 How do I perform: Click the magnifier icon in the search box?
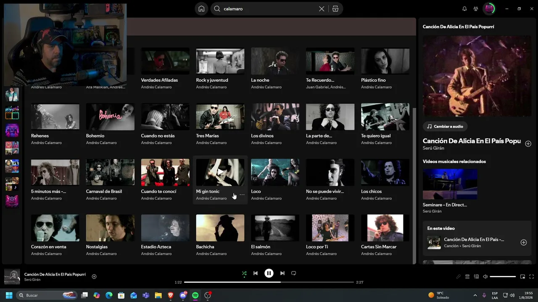(x=217, y=9)
